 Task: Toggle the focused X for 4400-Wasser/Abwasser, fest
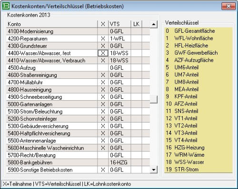103,53
